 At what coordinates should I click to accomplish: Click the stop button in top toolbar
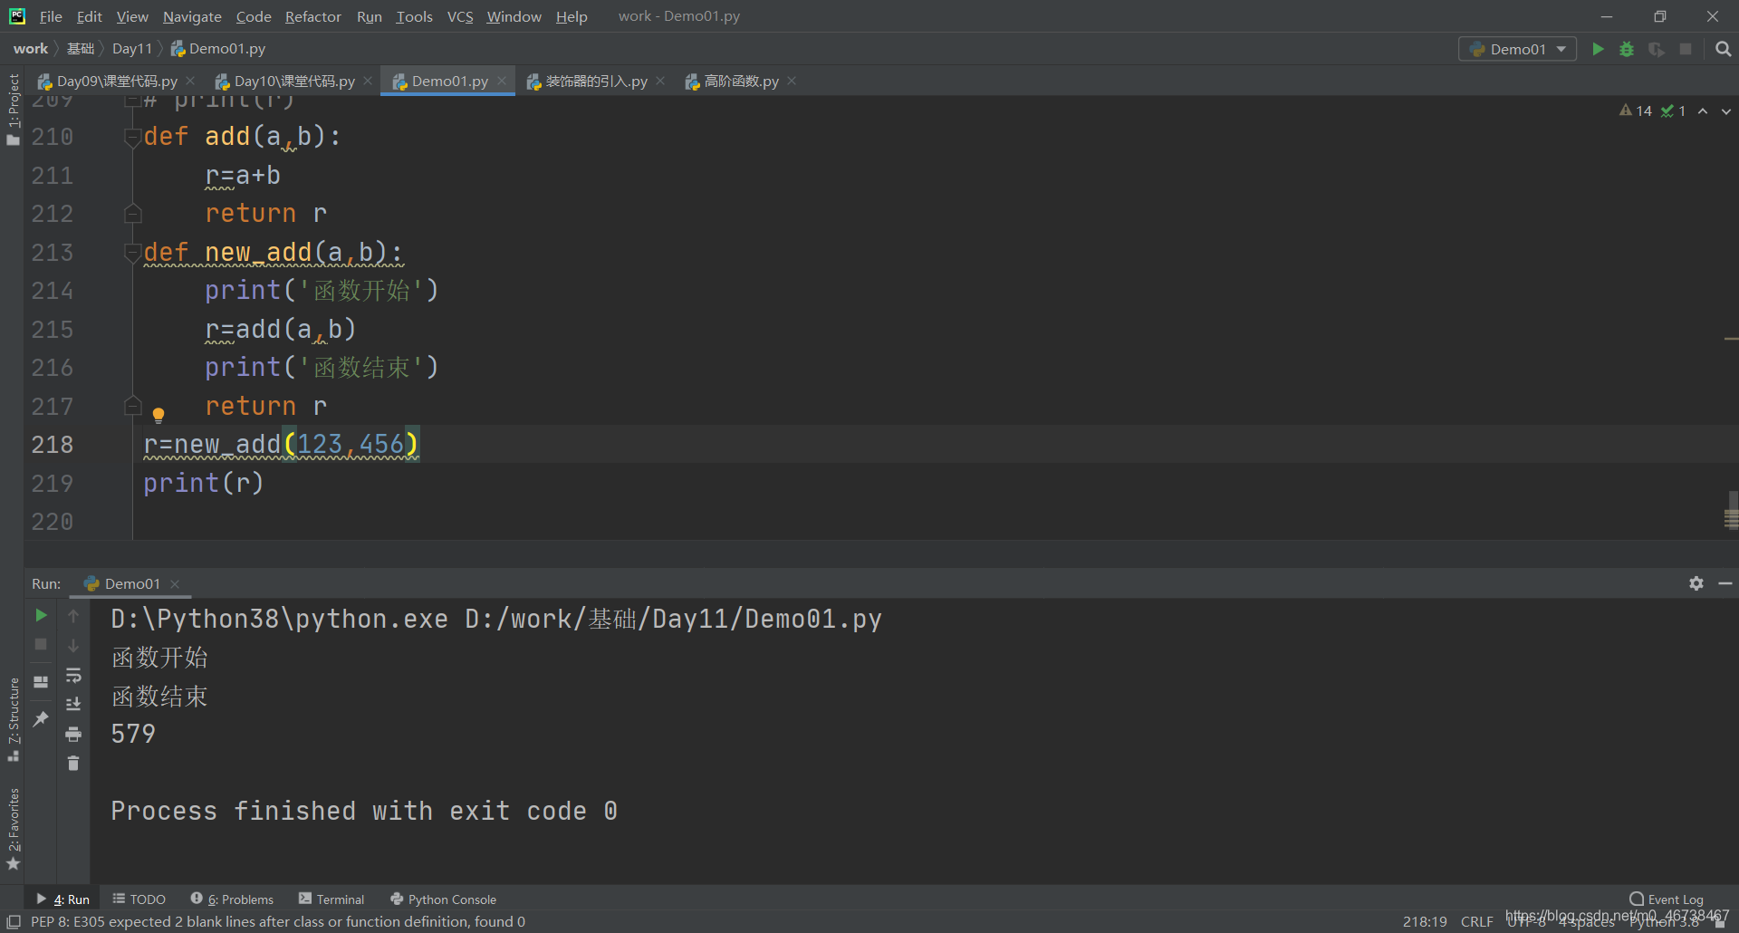pyautogui.click(x=1686, y=49)
